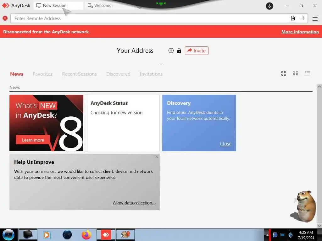322x241 pixels.
Task: Switch to list view
Action: (x=308, y=73)
